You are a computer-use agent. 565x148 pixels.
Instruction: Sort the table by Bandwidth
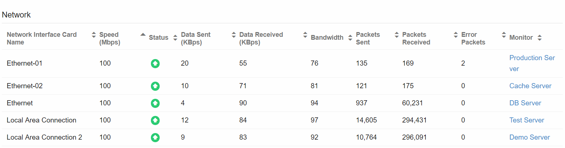[x=327, y=38]
